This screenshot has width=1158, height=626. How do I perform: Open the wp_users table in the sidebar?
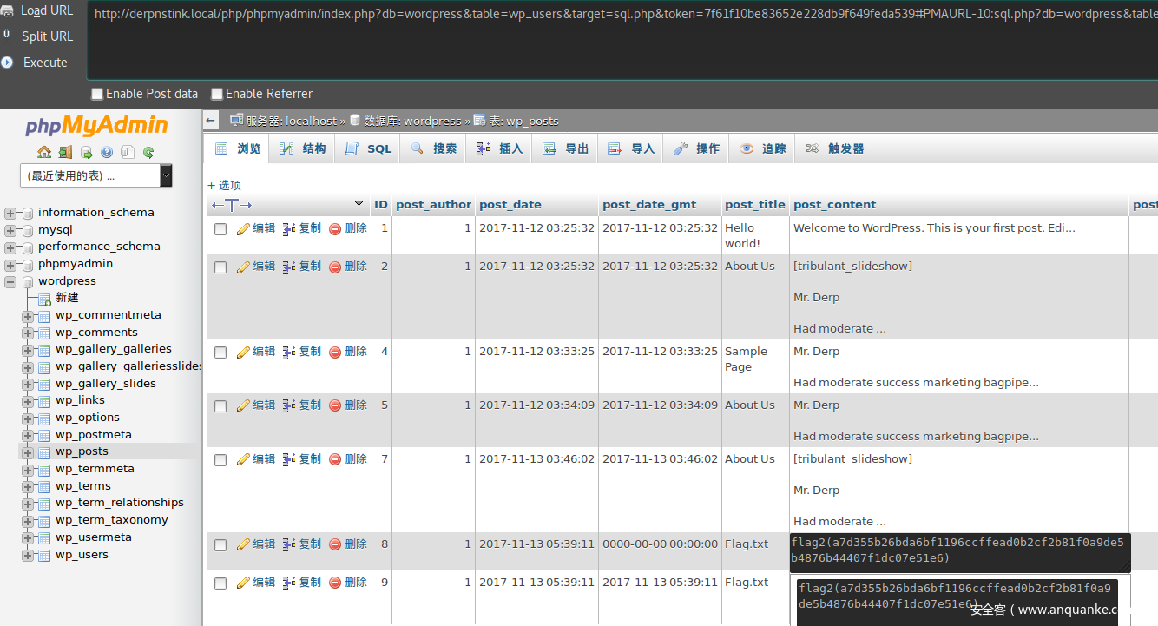click(x=82, y=555)
